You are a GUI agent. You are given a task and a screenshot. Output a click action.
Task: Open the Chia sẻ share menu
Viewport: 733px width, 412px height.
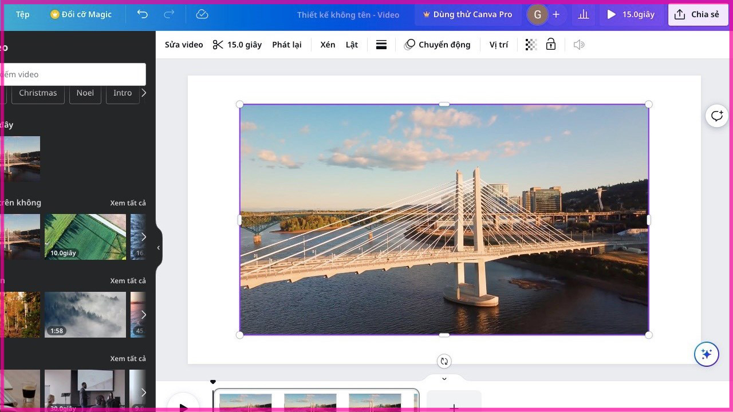tap(697, 15)
